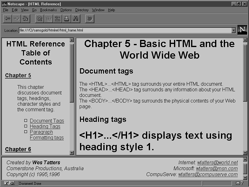The height and width of the screenshot is (187, 249).
Task: Expand the Location history dropdown arrow
Action: point(233,30)
